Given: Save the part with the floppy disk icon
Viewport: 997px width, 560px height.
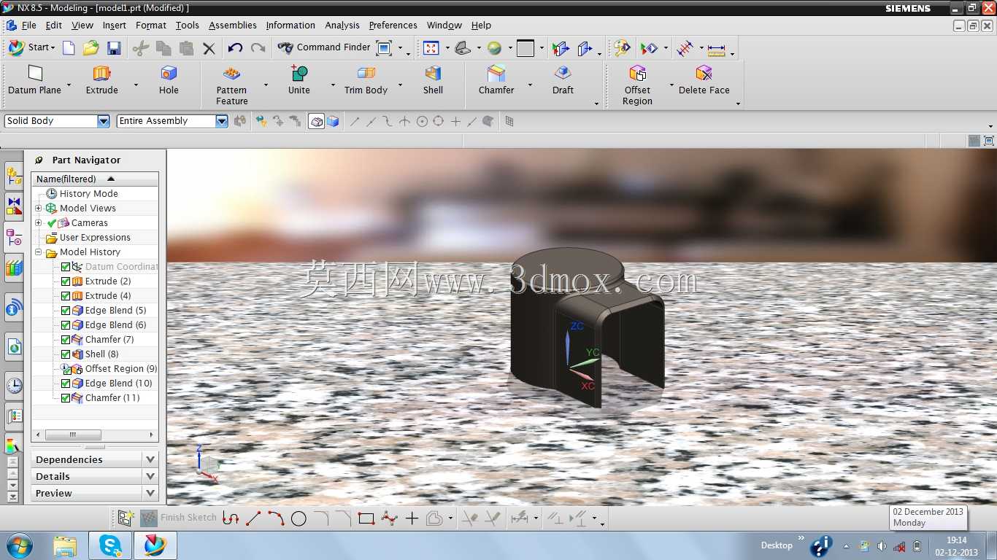Looking at the screenshot, I should (114, 48).
